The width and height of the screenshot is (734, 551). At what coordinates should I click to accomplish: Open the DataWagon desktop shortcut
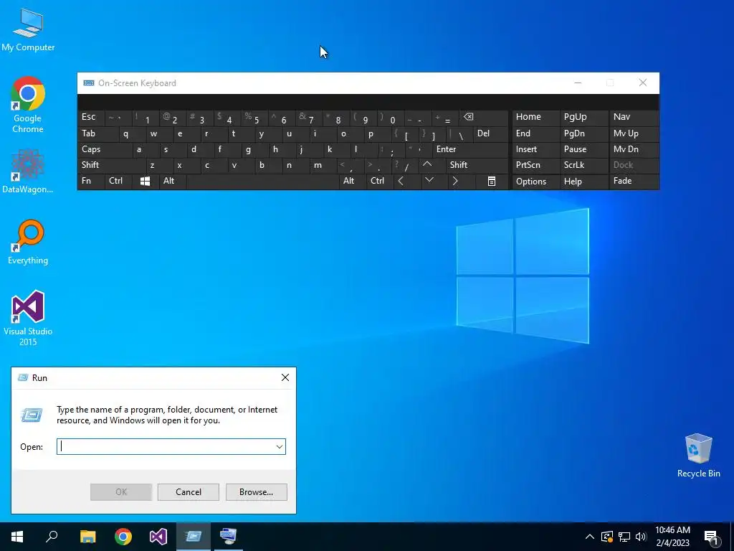point(28,171)
